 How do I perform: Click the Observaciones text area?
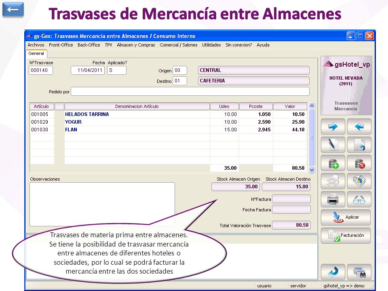[102, 204]
